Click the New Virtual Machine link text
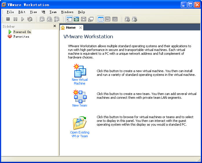The image size is (202, 163). 80,82
